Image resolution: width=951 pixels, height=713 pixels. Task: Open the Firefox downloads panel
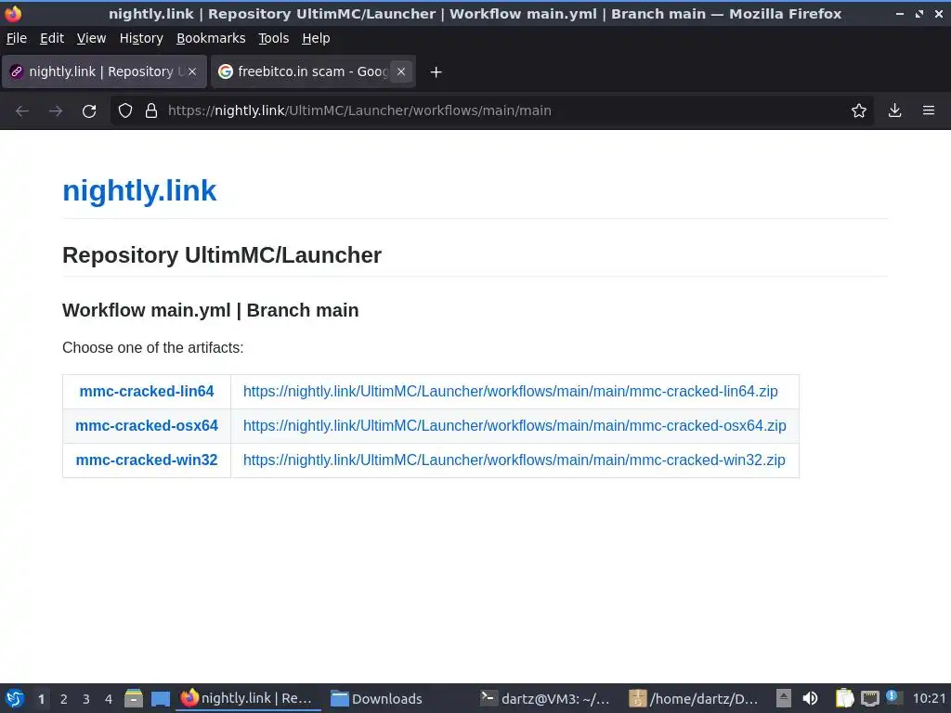coord(894,111)
